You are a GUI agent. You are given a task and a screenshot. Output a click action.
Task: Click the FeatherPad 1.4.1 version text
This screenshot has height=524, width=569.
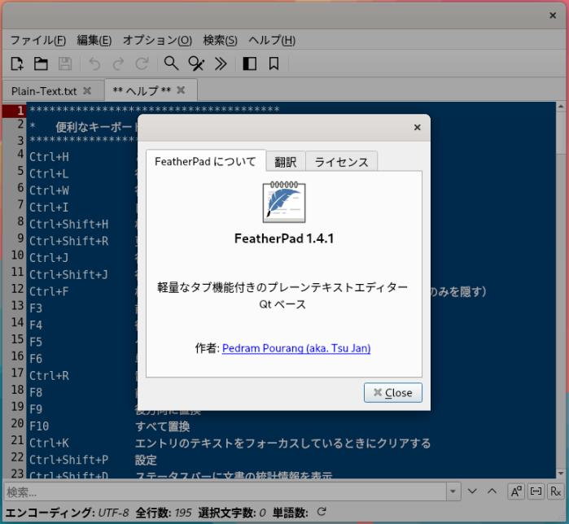click(284, 238)
